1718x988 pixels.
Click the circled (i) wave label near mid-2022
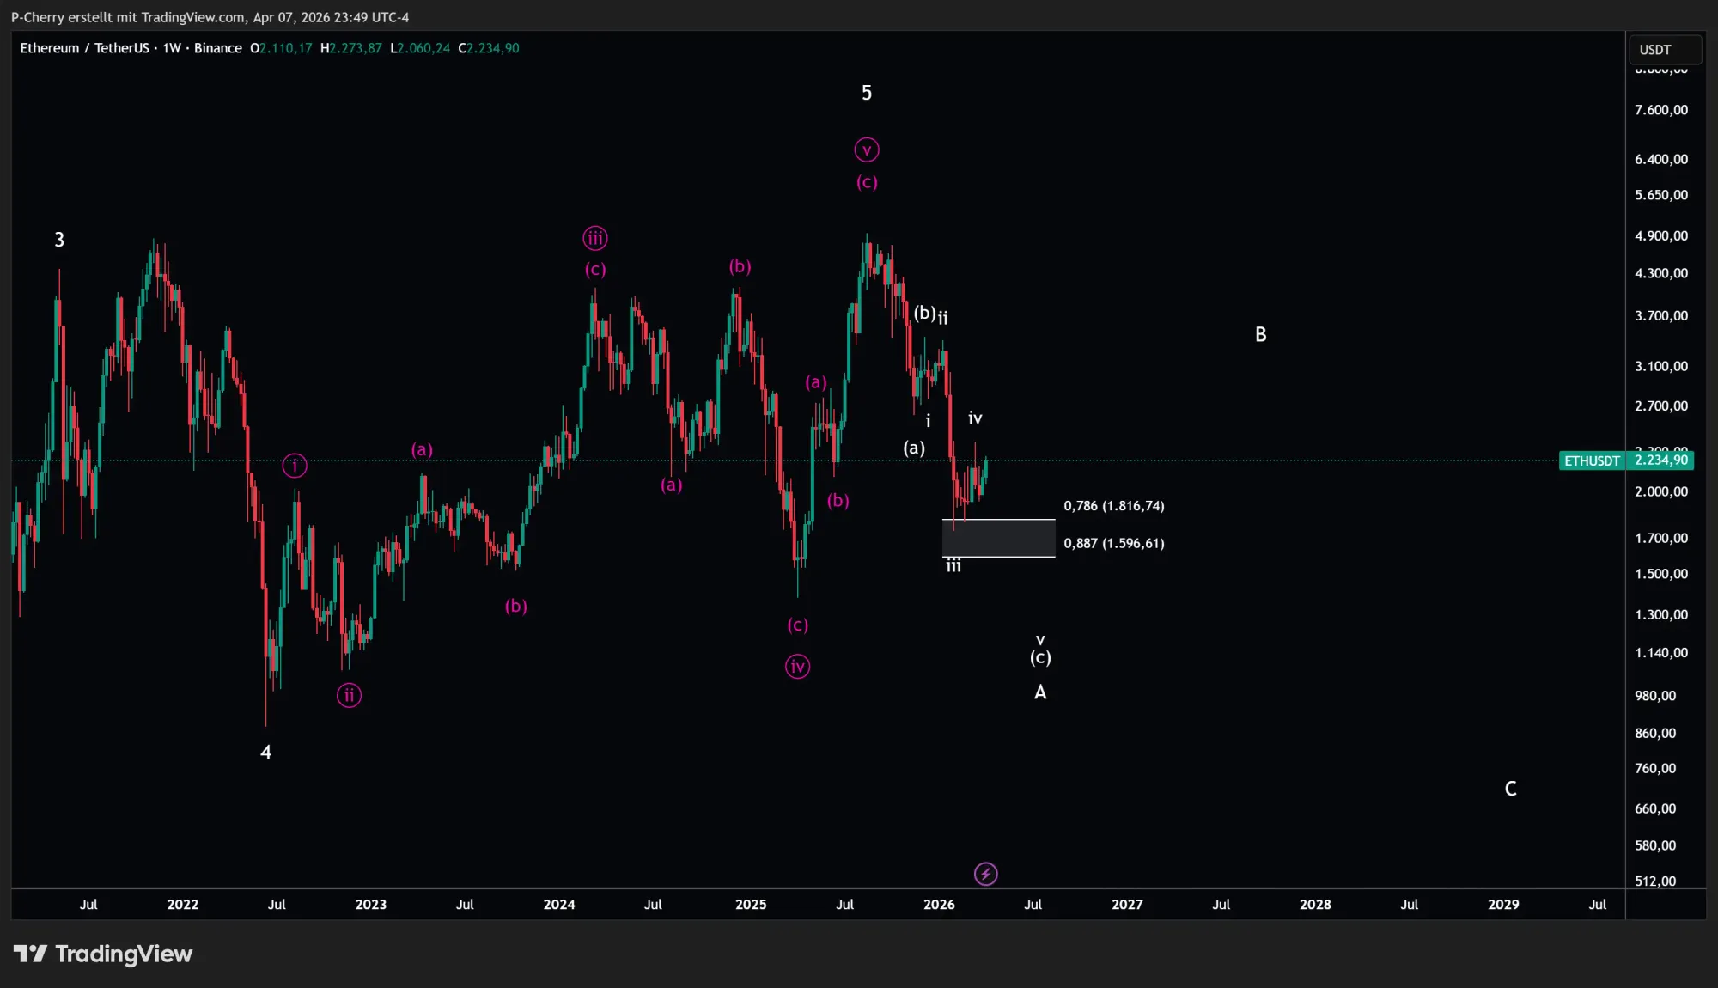click(x=295, y=466)
